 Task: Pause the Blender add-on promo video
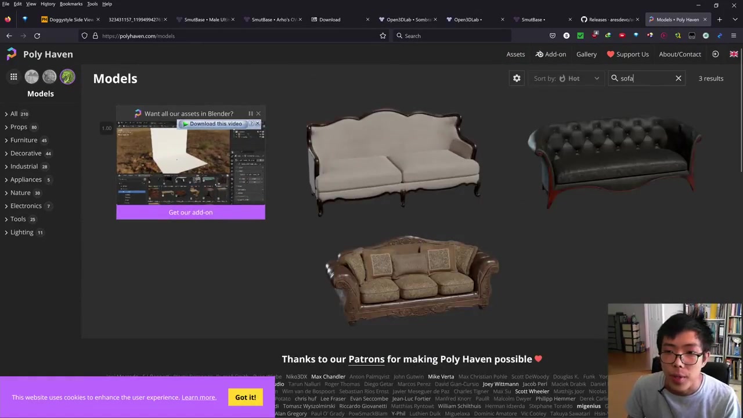tap(250, 114)
